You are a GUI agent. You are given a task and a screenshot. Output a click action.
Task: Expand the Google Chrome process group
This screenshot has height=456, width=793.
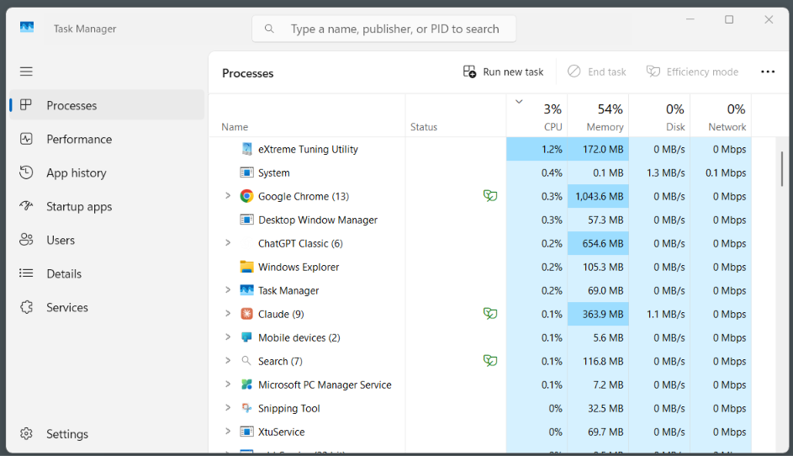[228, 195]
